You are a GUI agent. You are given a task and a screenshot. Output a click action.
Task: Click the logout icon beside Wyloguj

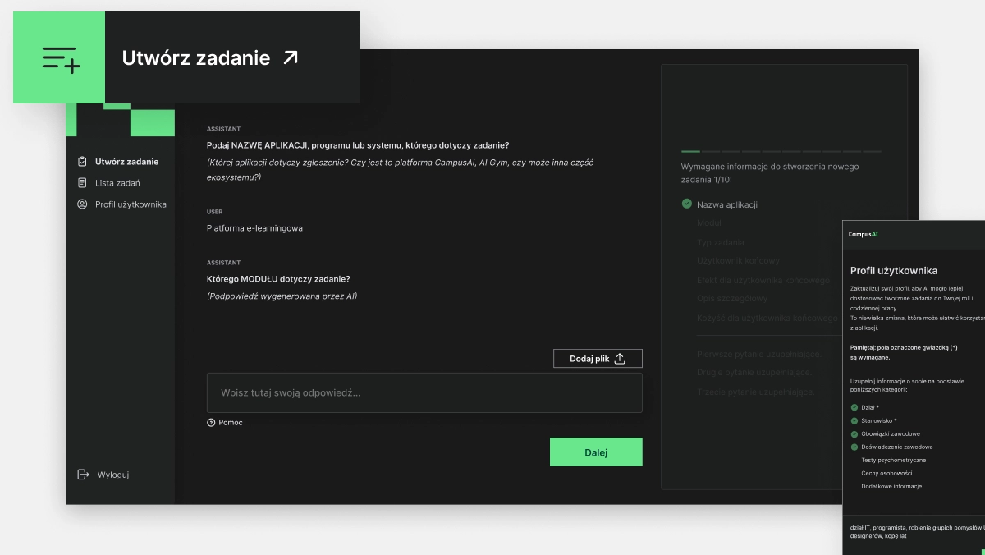[x=83, y=475]
